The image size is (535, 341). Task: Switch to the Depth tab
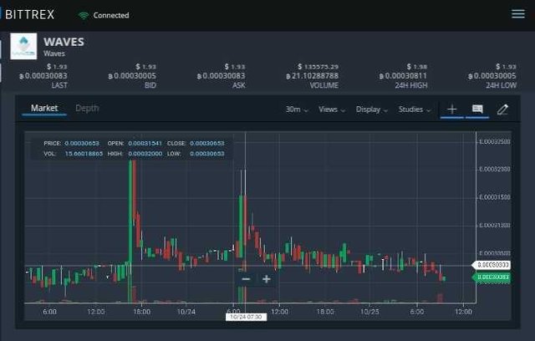(x=87, y=109)
